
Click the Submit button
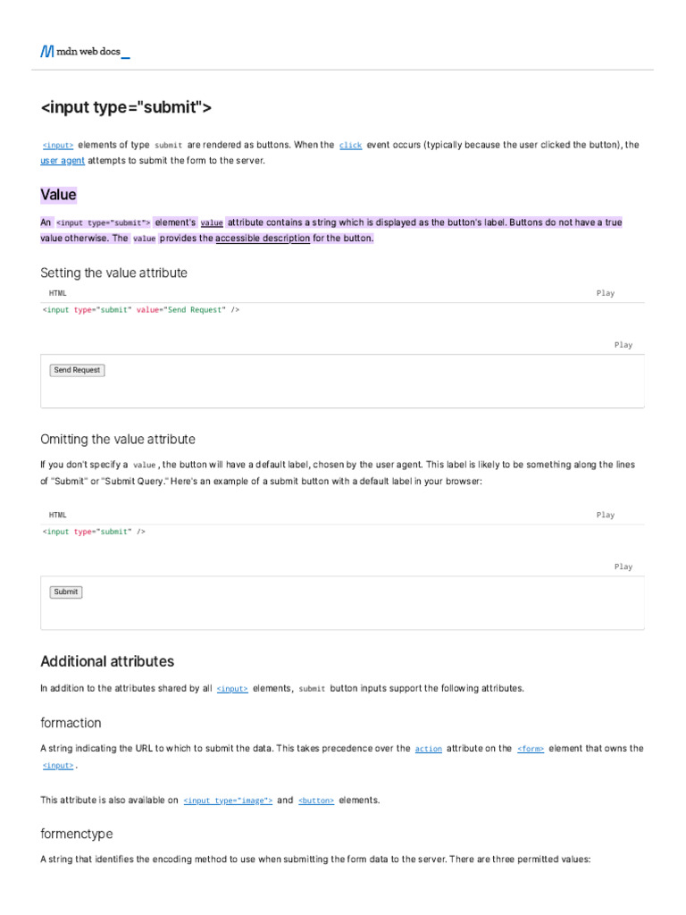coord(66,592)
